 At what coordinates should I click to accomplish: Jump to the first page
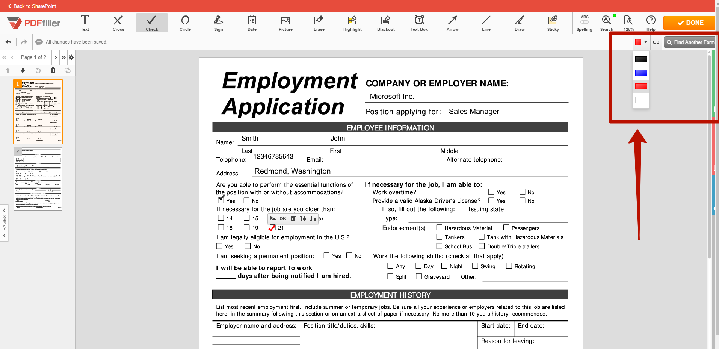[5, 57]
